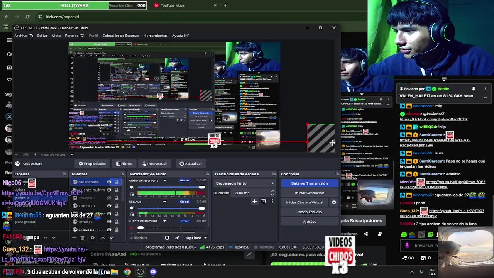Viewport: 494px width, 278px height.
Task: Open Ajustes in Controles panel
Action: [310, 221]
